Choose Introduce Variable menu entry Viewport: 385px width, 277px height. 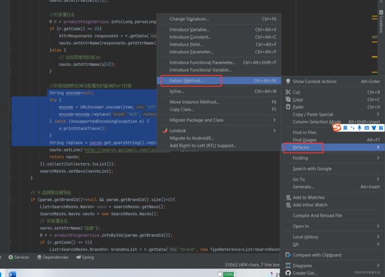point(190,29)
